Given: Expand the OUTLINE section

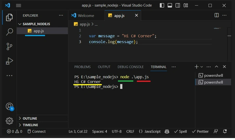Looking at the screenshot, I should pyautogui.click(x=42, y=118).
